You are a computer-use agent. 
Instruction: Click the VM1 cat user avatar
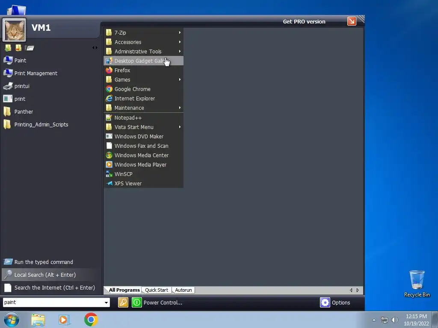(x=14, y=30)
